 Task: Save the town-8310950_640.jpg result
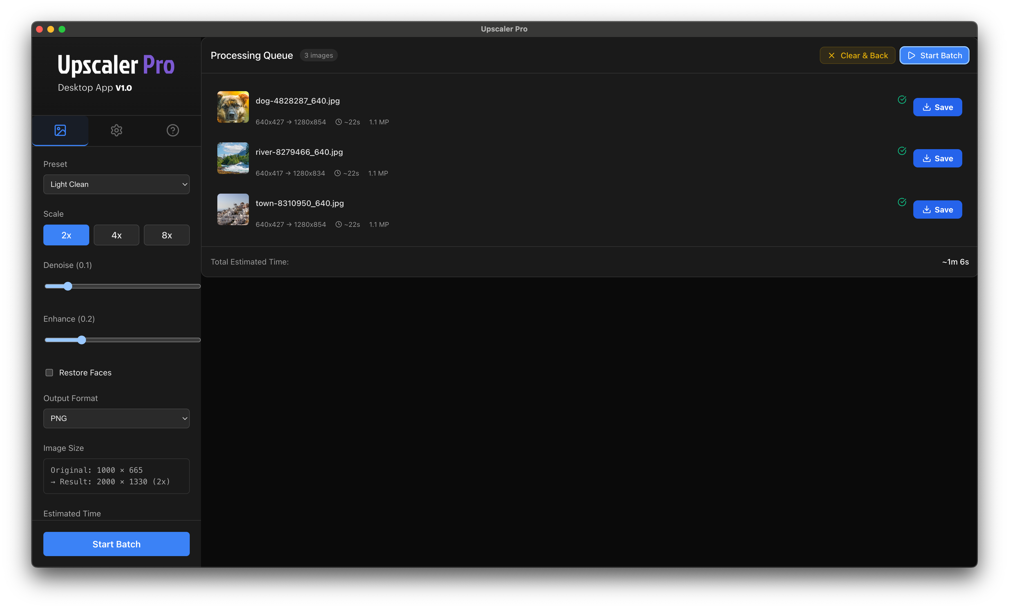click(937, 210)
